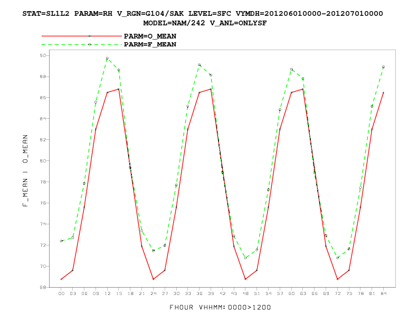Click the green F_MEAN data point at hour 48
Viewport: 418px width, 323px height.
click(x=245, y=258)
